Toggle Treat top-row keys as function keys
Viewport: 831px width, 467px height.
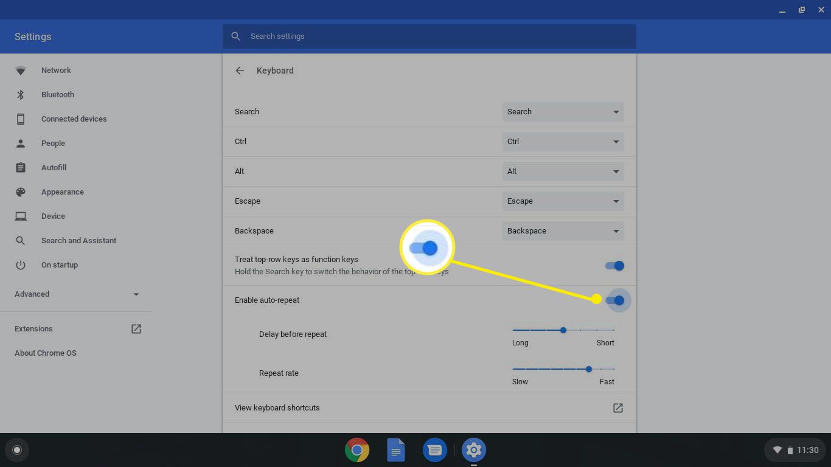coord(614,266)
